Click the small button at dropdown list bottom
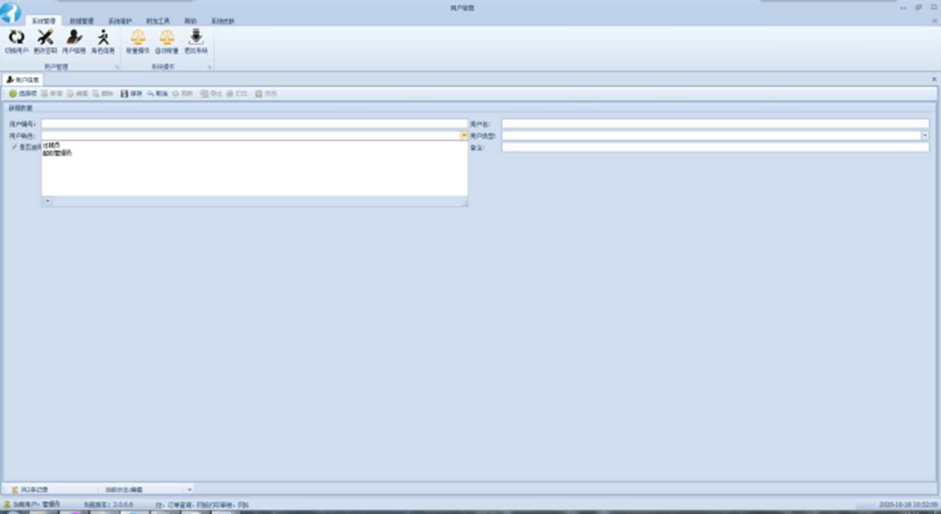This screenshot has width=941, height=514. (x=48, y=201)
